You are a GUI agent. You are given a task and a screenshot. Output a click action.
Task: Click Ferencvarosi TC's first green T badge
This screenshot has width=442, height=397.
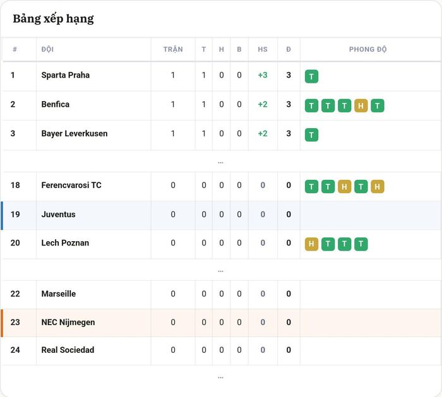(311, 187)
